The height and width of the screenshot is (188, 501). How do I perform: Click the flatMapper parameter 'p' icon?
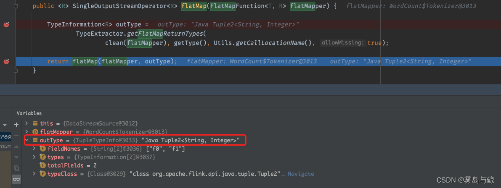[35, 132]
